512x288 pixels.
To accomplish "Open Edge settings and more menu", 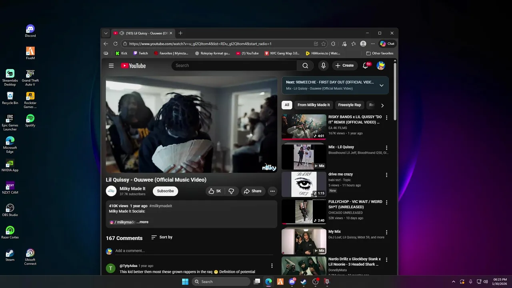I will 373,44.
